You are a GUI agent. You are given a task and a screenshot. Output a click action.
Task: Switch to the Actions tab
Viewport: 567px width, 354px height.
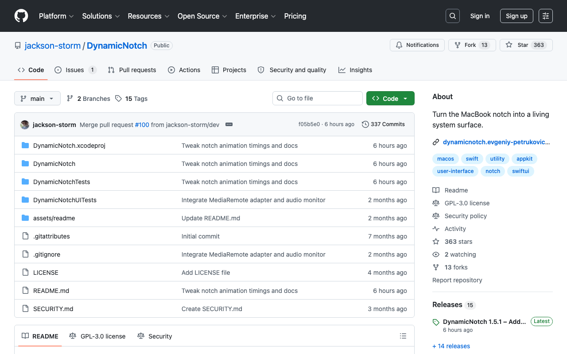pos(184,70)
